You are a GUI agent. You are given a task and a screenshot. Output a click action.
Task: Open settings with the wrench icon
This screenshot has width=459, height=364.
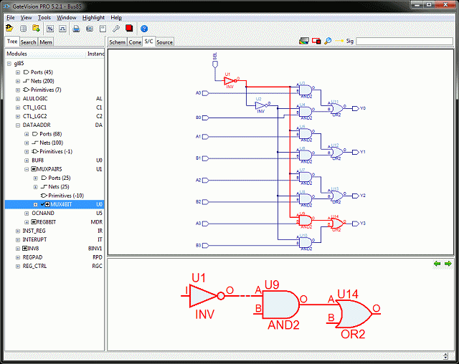116,29
